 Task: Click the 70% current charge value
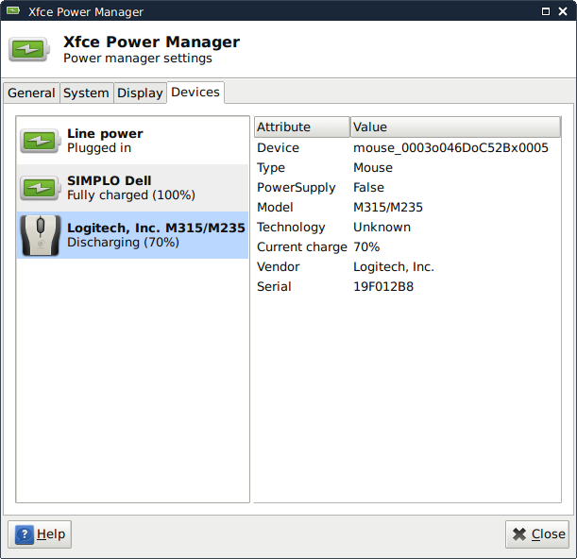pyautogui.click(x=366, y=247)
